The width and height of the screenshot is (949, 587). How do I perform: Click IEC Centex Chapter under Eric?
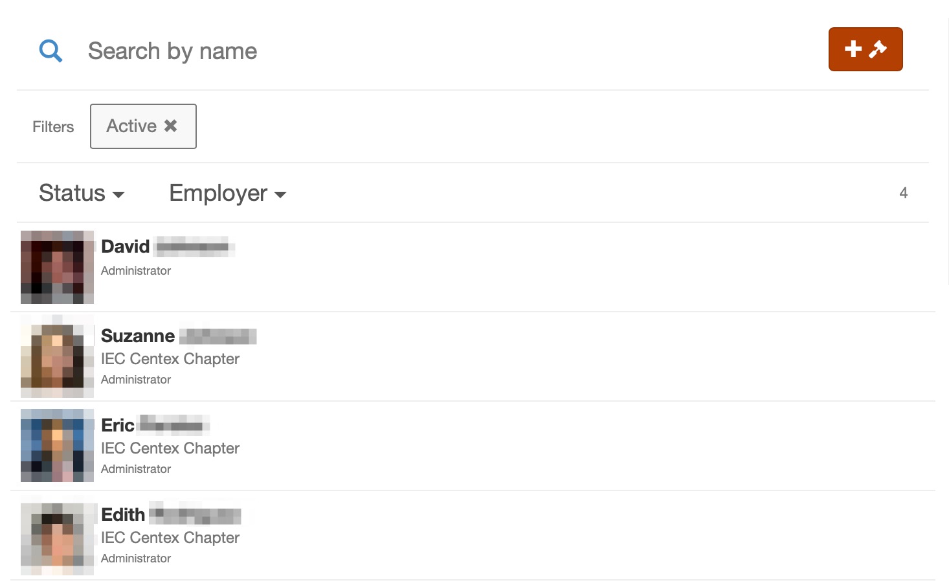170,448
